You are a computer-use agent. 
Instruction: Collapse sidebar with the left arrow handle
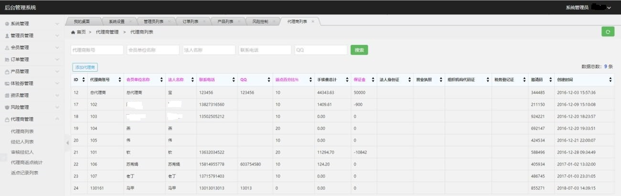67,142
